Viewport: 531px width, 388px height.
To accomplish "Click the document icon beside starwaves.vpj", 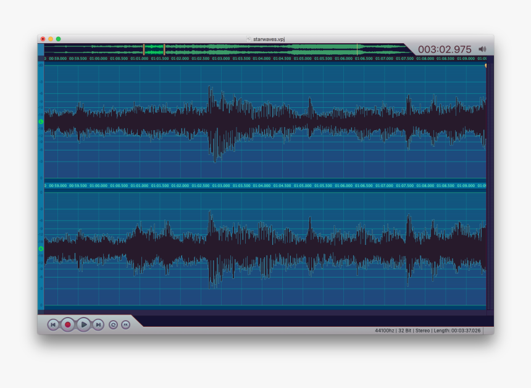I will click(x=249, y=39).
